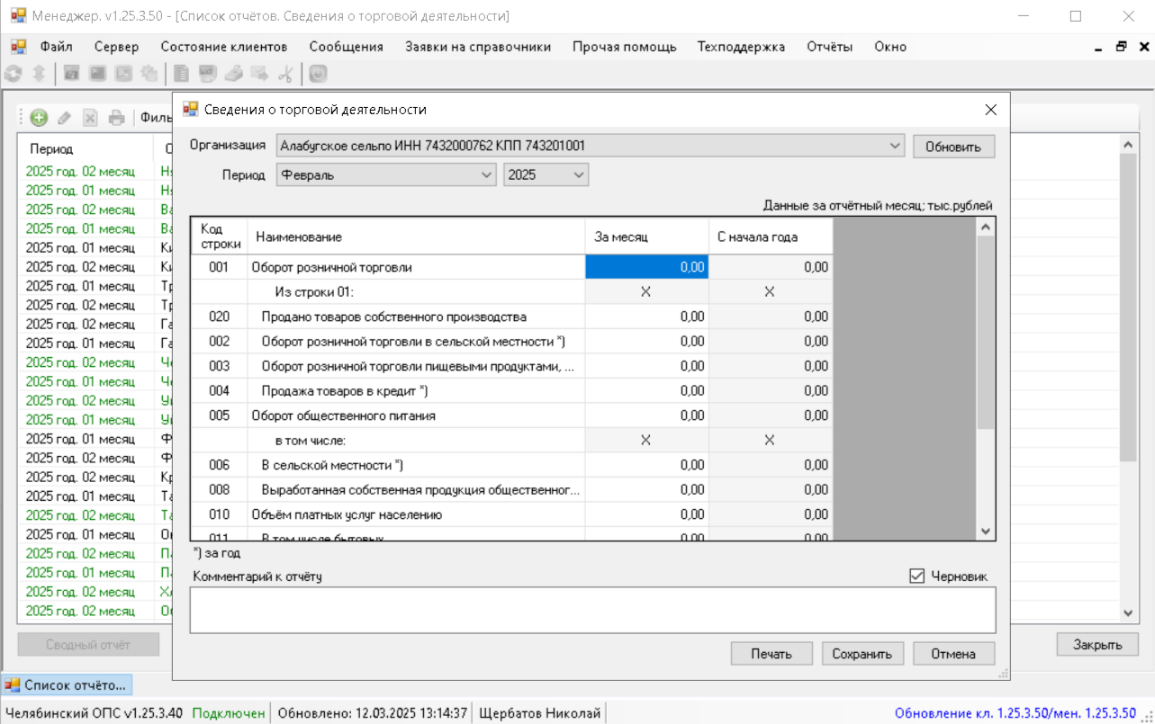Click the mail forward icon in toolbar
The image size is (1155, 724).
pos(259,76)
